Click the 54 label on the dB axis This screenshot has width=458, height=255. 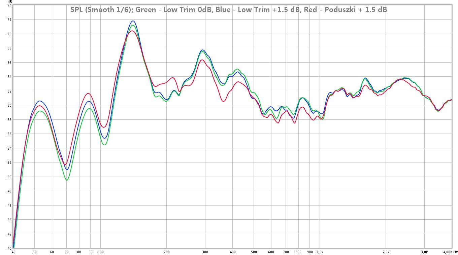[x=9, y=148]
